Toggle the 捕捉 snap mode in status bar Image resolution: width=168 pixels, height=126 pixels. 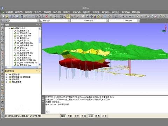[x=63, y=116]
